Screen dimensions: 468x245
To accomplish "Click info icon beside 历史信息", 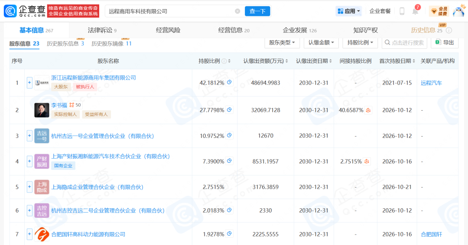I will point(448,30).
